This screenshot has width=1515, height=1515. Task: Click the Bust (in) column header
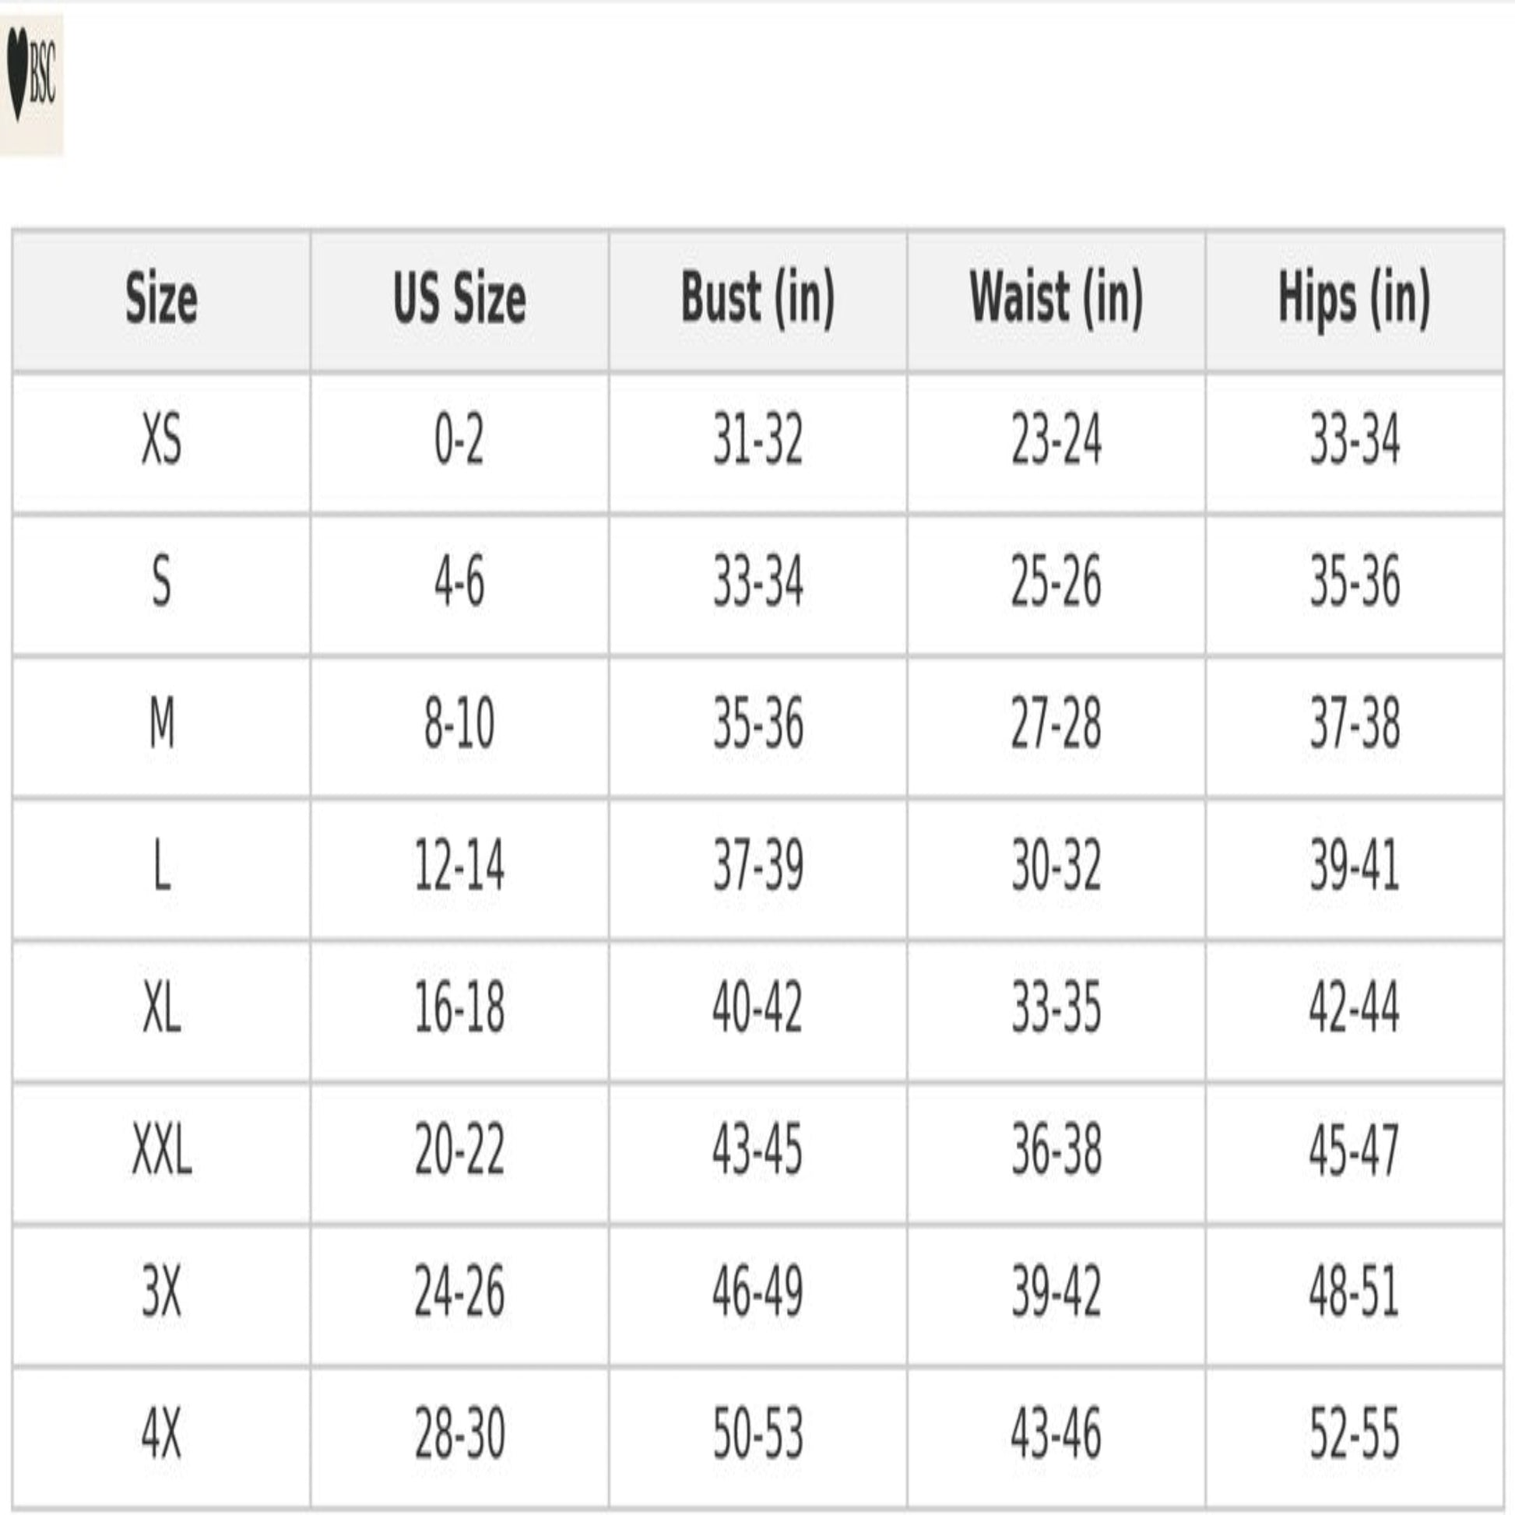(x=757, y=299)
